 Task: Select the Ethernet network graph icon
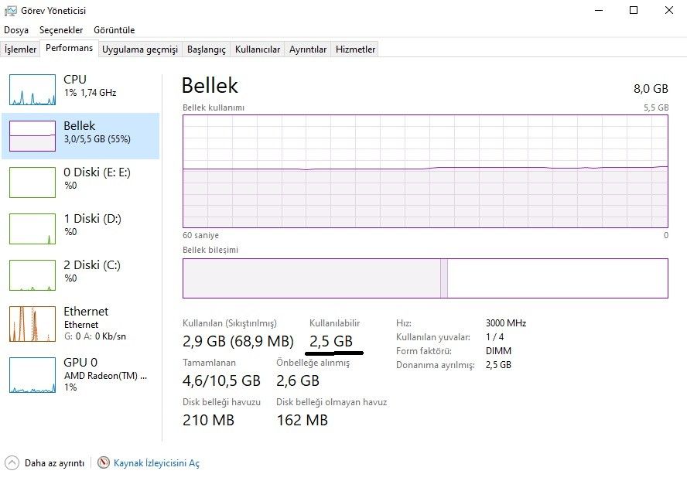click(32, 324)
